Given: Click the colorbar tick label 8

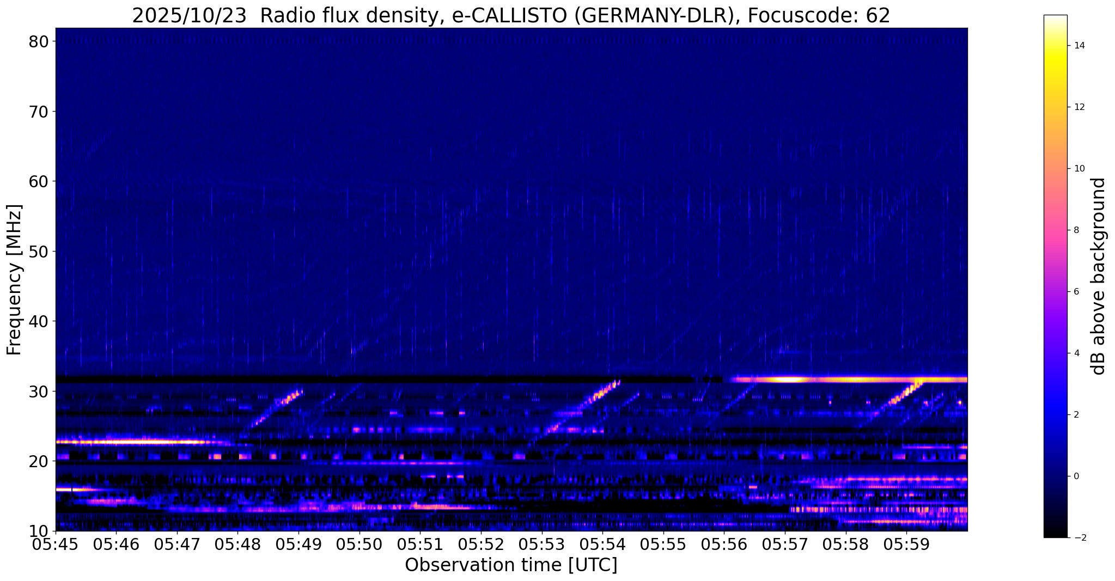Looking at the screenshot, I should [1076, 230].
